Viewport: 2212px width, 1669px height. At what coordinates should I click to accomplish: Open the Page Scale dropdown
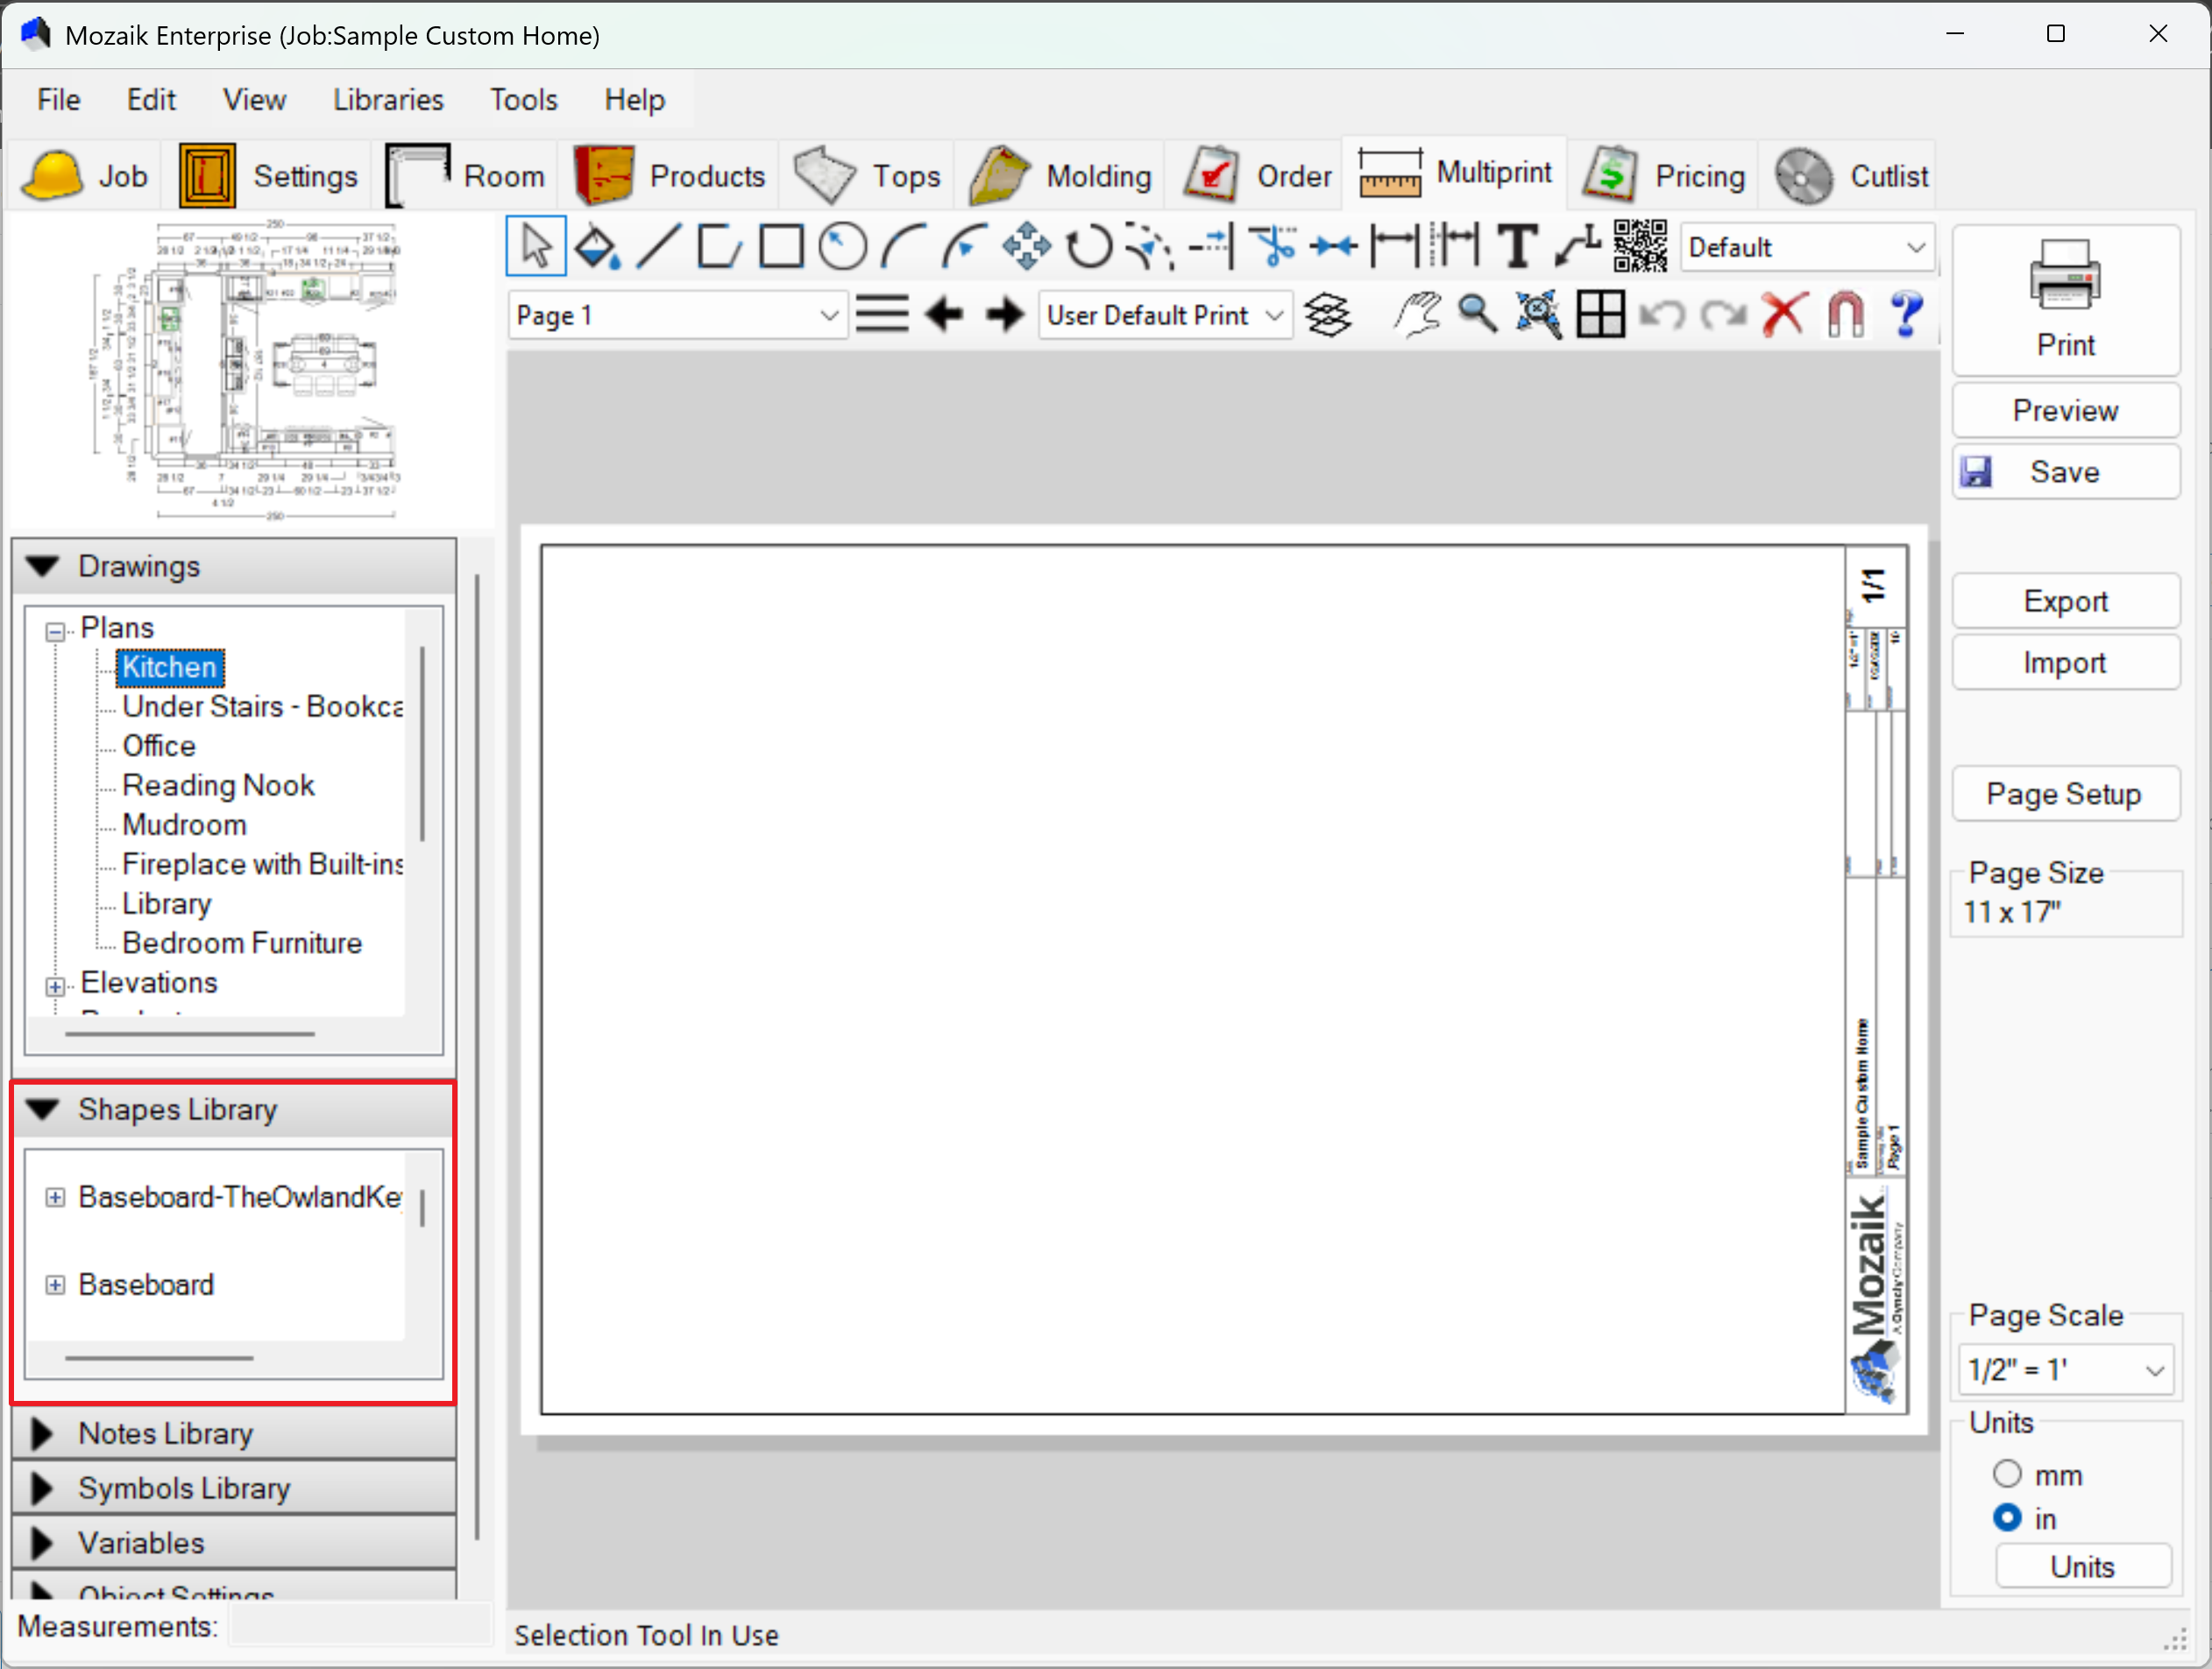coord(2154,1369)
